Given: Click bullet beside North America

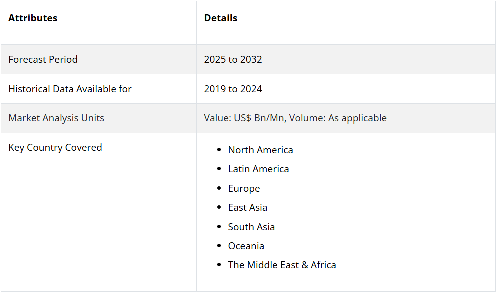Looking at the screenshot, I should (219, 150).
